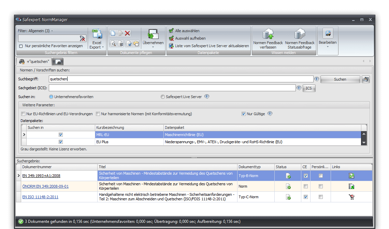Click the Links icon for EN 349:1993+A1:2008

[351, 176]
